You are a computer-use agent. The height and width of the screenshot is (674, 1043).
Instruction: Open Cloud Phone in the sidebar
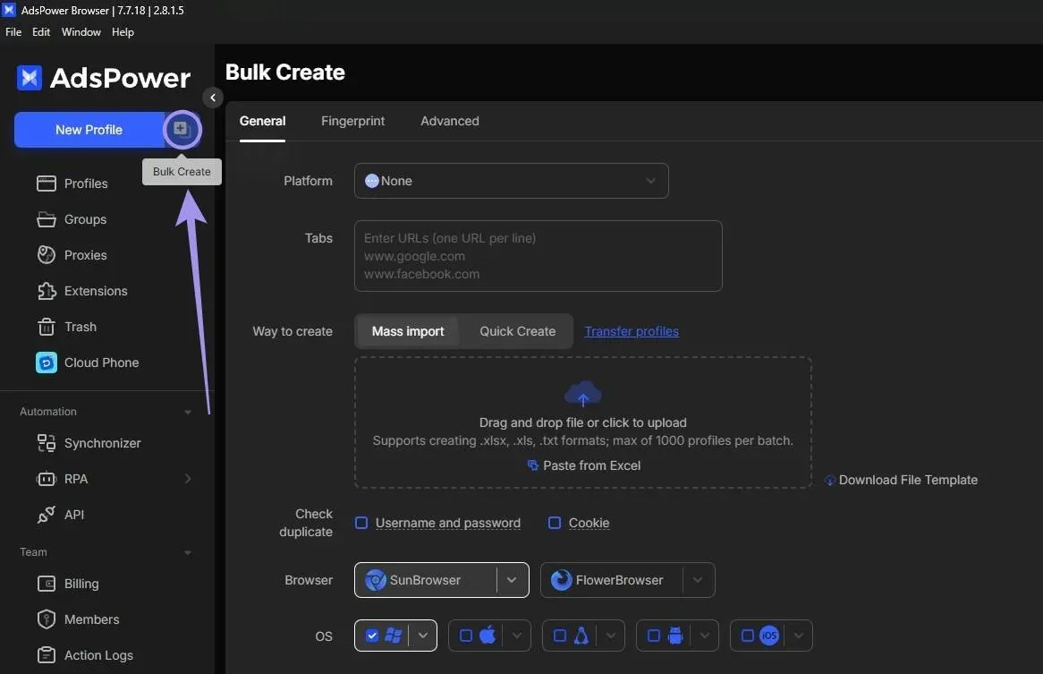pyautogui.click(x=100, y=363)
